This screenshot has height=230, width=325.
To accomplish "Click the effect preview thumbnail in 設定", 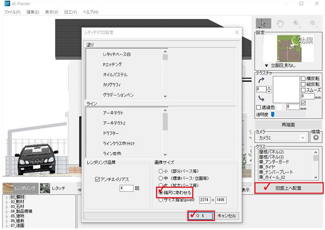I will (x=288, y=48).
